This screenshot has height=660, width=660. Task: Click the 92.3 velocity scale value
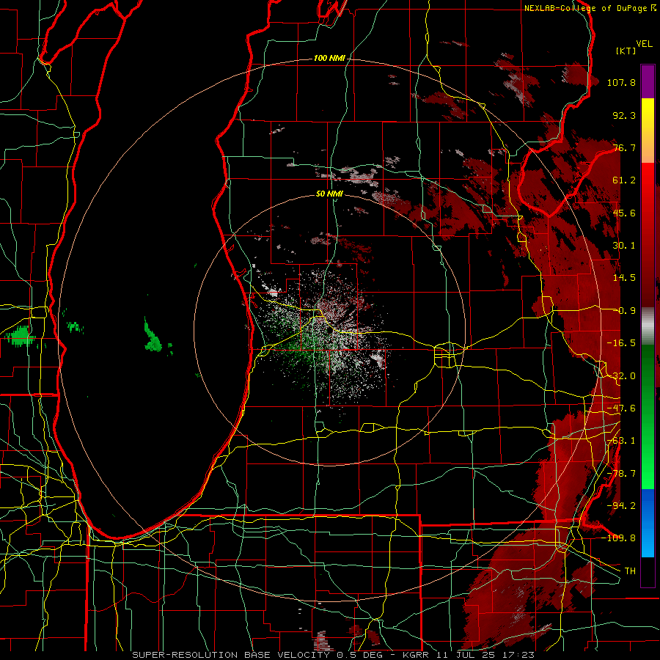click(x=624, y=115)
